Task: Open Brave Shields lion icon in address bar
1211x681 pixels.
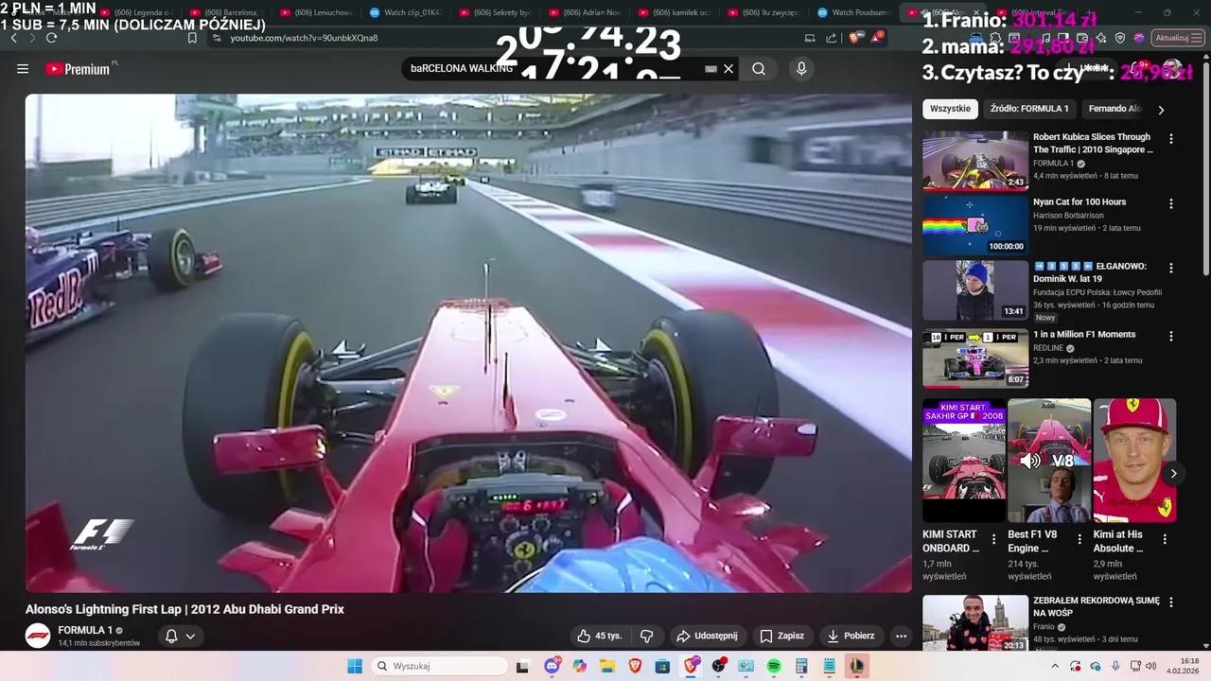Action: 854,38
